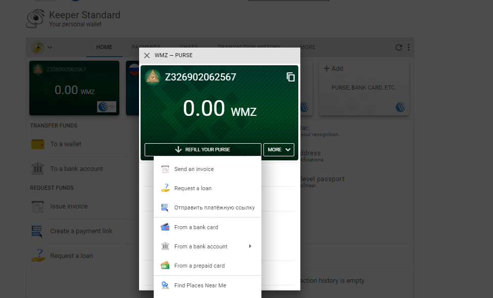
Task: Click the bank building icon for bank account transfer
Action: click(37, 169)
